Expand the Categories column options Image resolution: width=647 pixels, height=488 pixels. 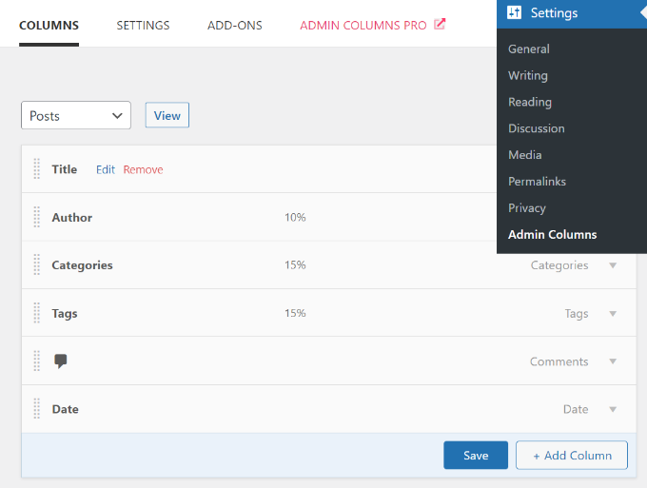click(613, 265)
